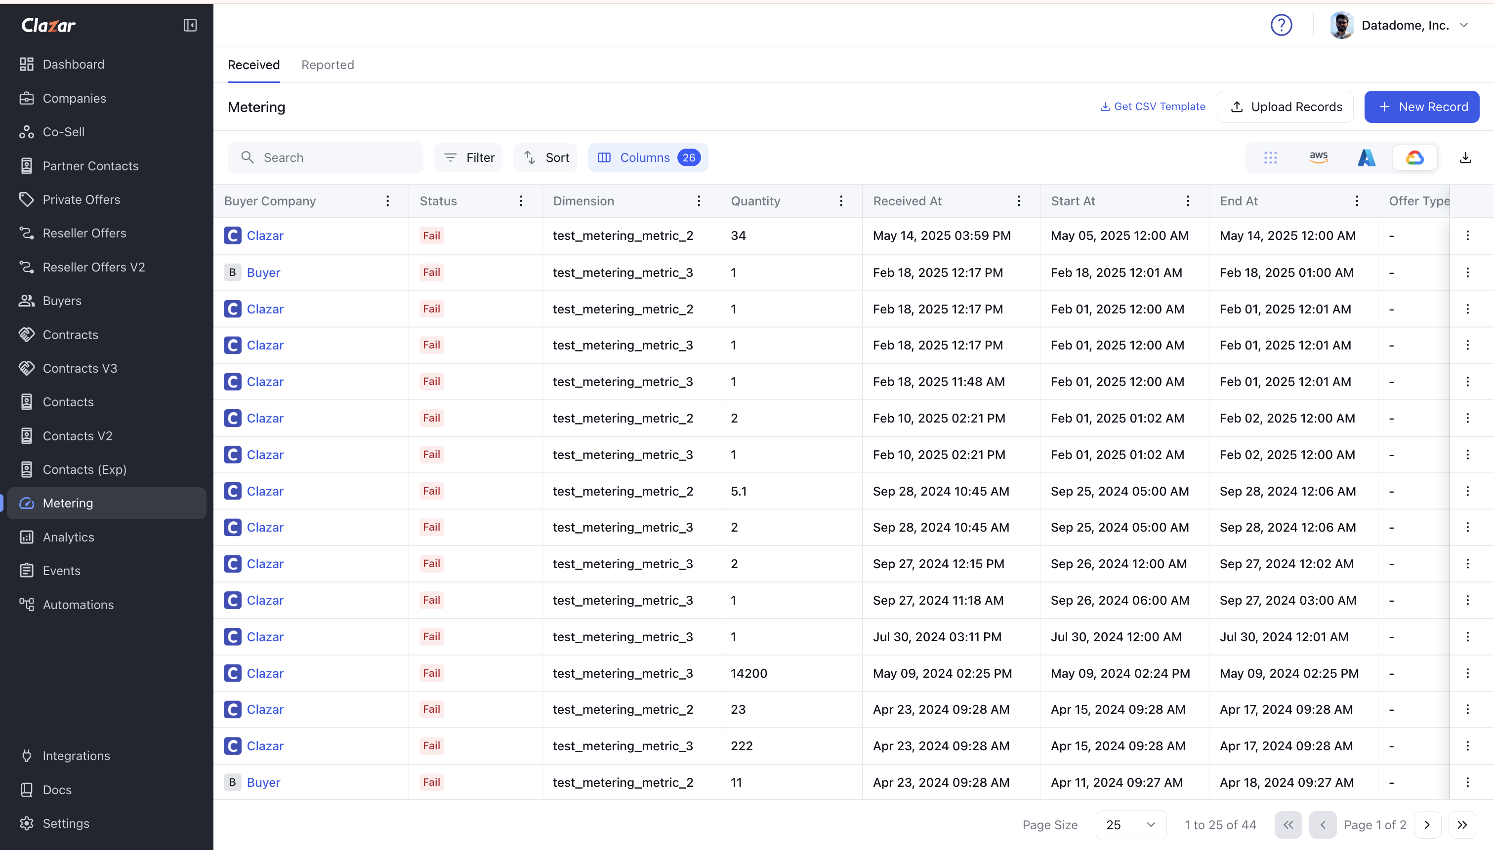The height and width of the screenshot is (850, 1494).
Task: Go to previous page of records
Action: [1323, 825]
